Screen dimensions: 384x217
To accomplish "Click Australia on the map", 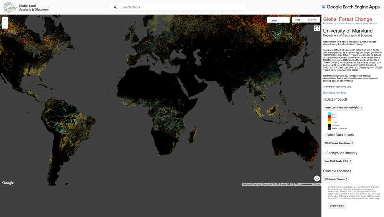I will point(295,144).
